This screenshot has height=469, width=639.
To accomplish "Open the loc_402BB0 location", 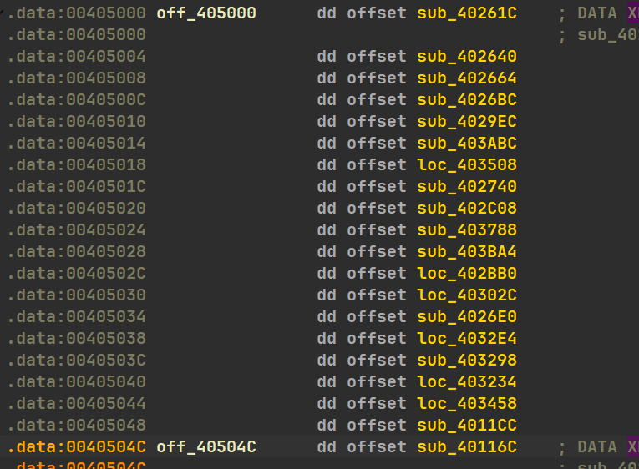I will click(x=467, y=273).
